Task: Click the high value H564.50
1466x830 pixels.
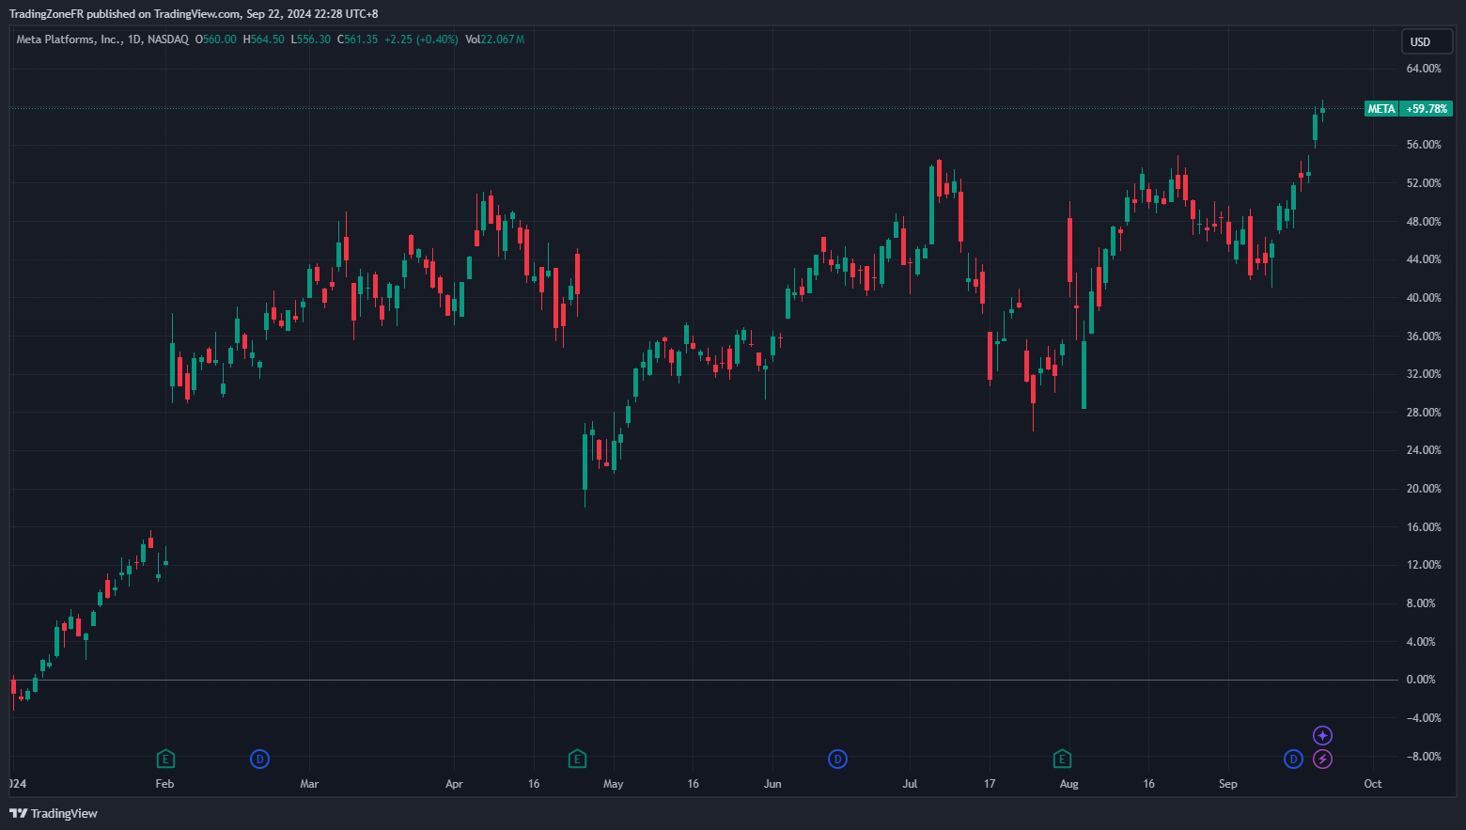Action: (264, 39)
